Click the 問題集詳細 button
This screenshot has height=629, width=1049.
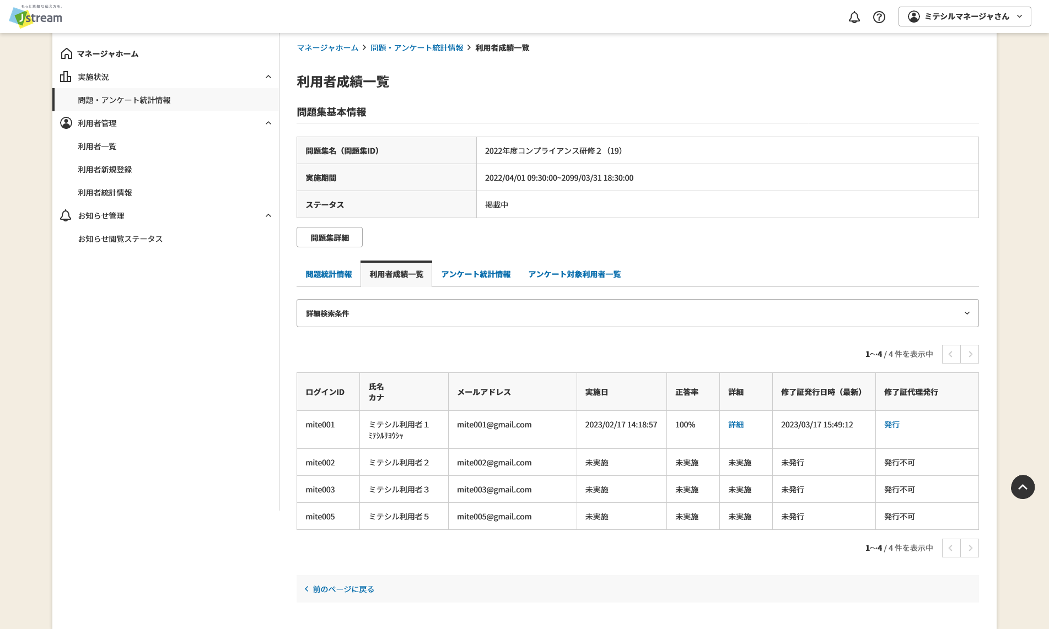pos(330,237)
